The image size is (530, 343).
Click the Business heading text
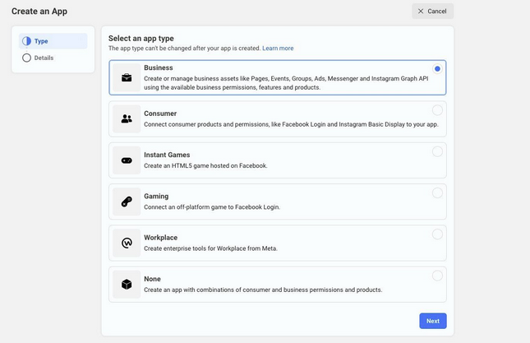point(159,67)
